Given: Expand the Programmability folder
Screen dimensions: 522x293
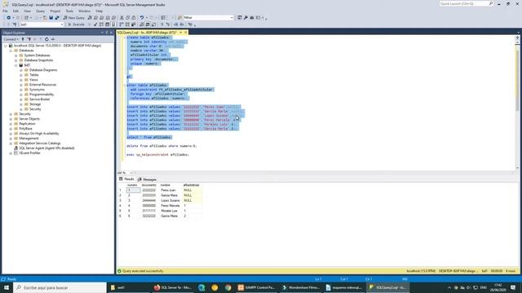Looking at the screenshot, I should [x=21, y=94].
